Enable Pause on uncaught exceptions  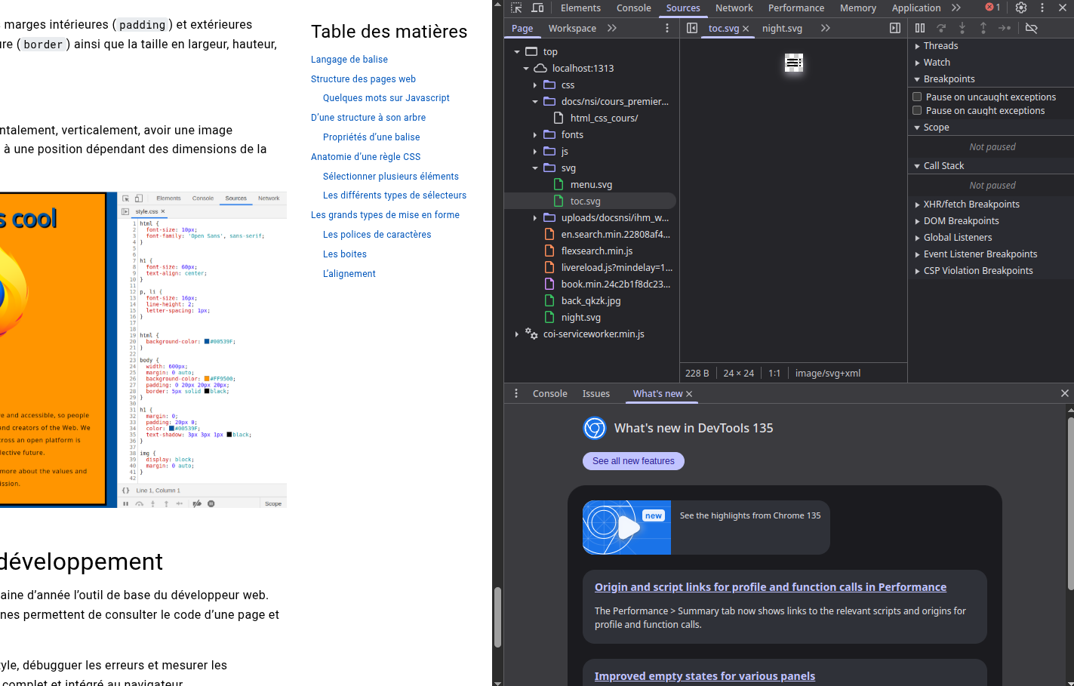tap(917, 97)
